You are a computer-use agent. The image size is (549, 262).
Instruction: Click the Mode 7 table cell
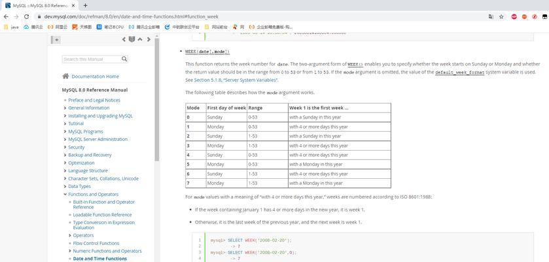[x=196, y=183]
